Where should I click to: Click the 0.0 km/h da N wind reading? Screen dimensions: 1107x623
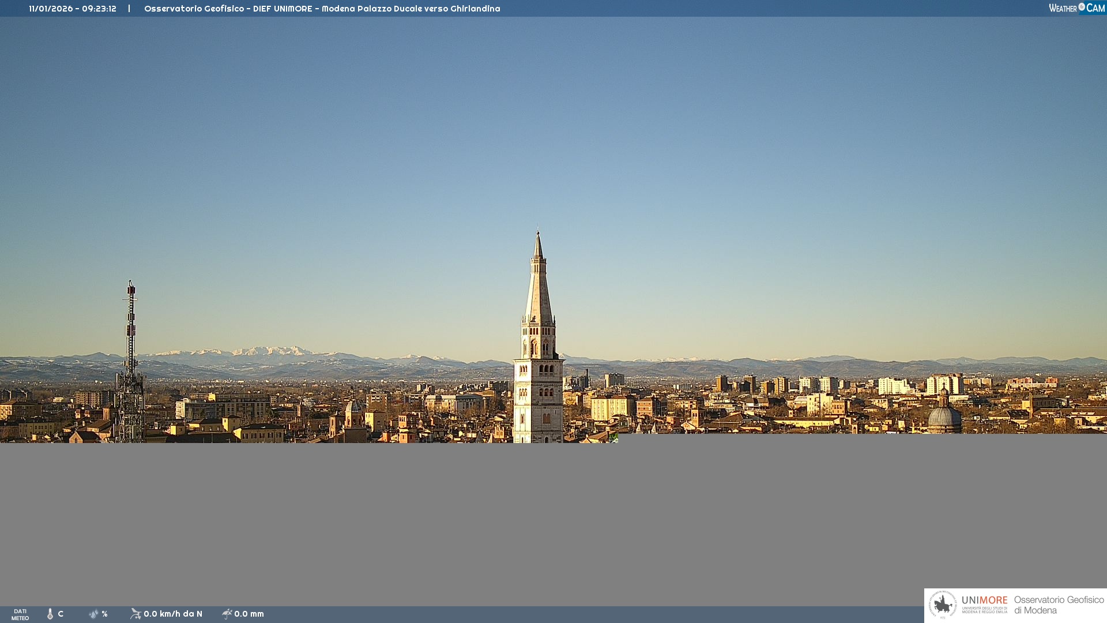pos(173,614)
